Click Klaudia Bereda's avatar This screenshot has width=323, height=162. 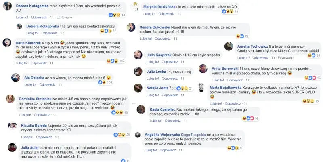(12, 125)
